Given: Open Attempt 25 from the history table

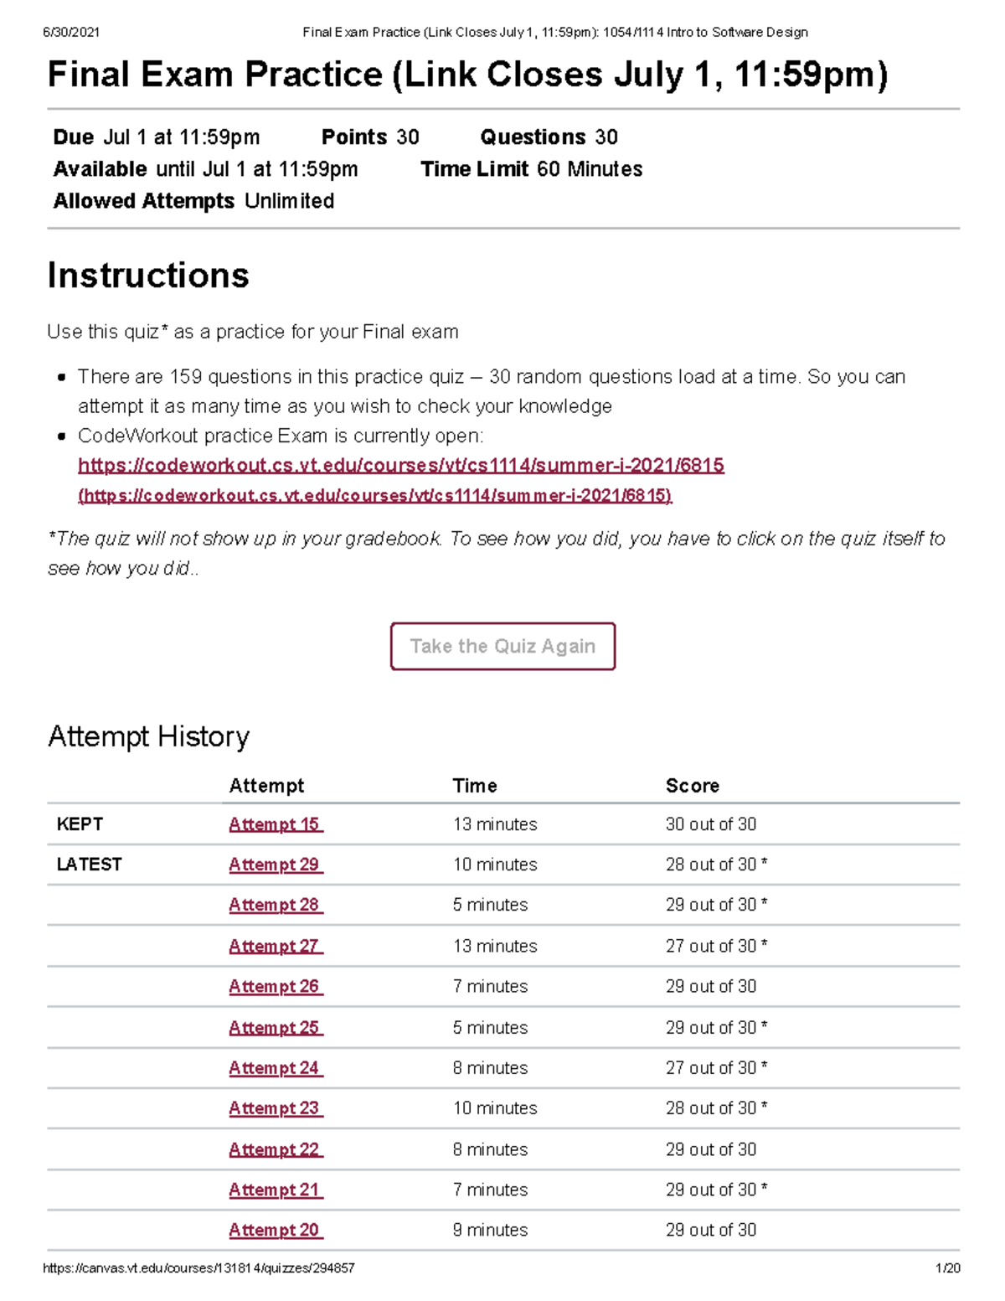Looking at the screenshot, I should (274, 1027).
